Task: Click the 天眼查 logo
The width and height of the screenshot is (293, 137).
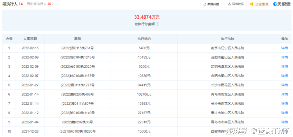Action: tap(282, 4)
